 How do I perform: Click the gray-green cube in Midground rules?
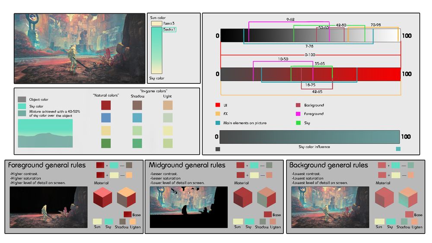267,197
